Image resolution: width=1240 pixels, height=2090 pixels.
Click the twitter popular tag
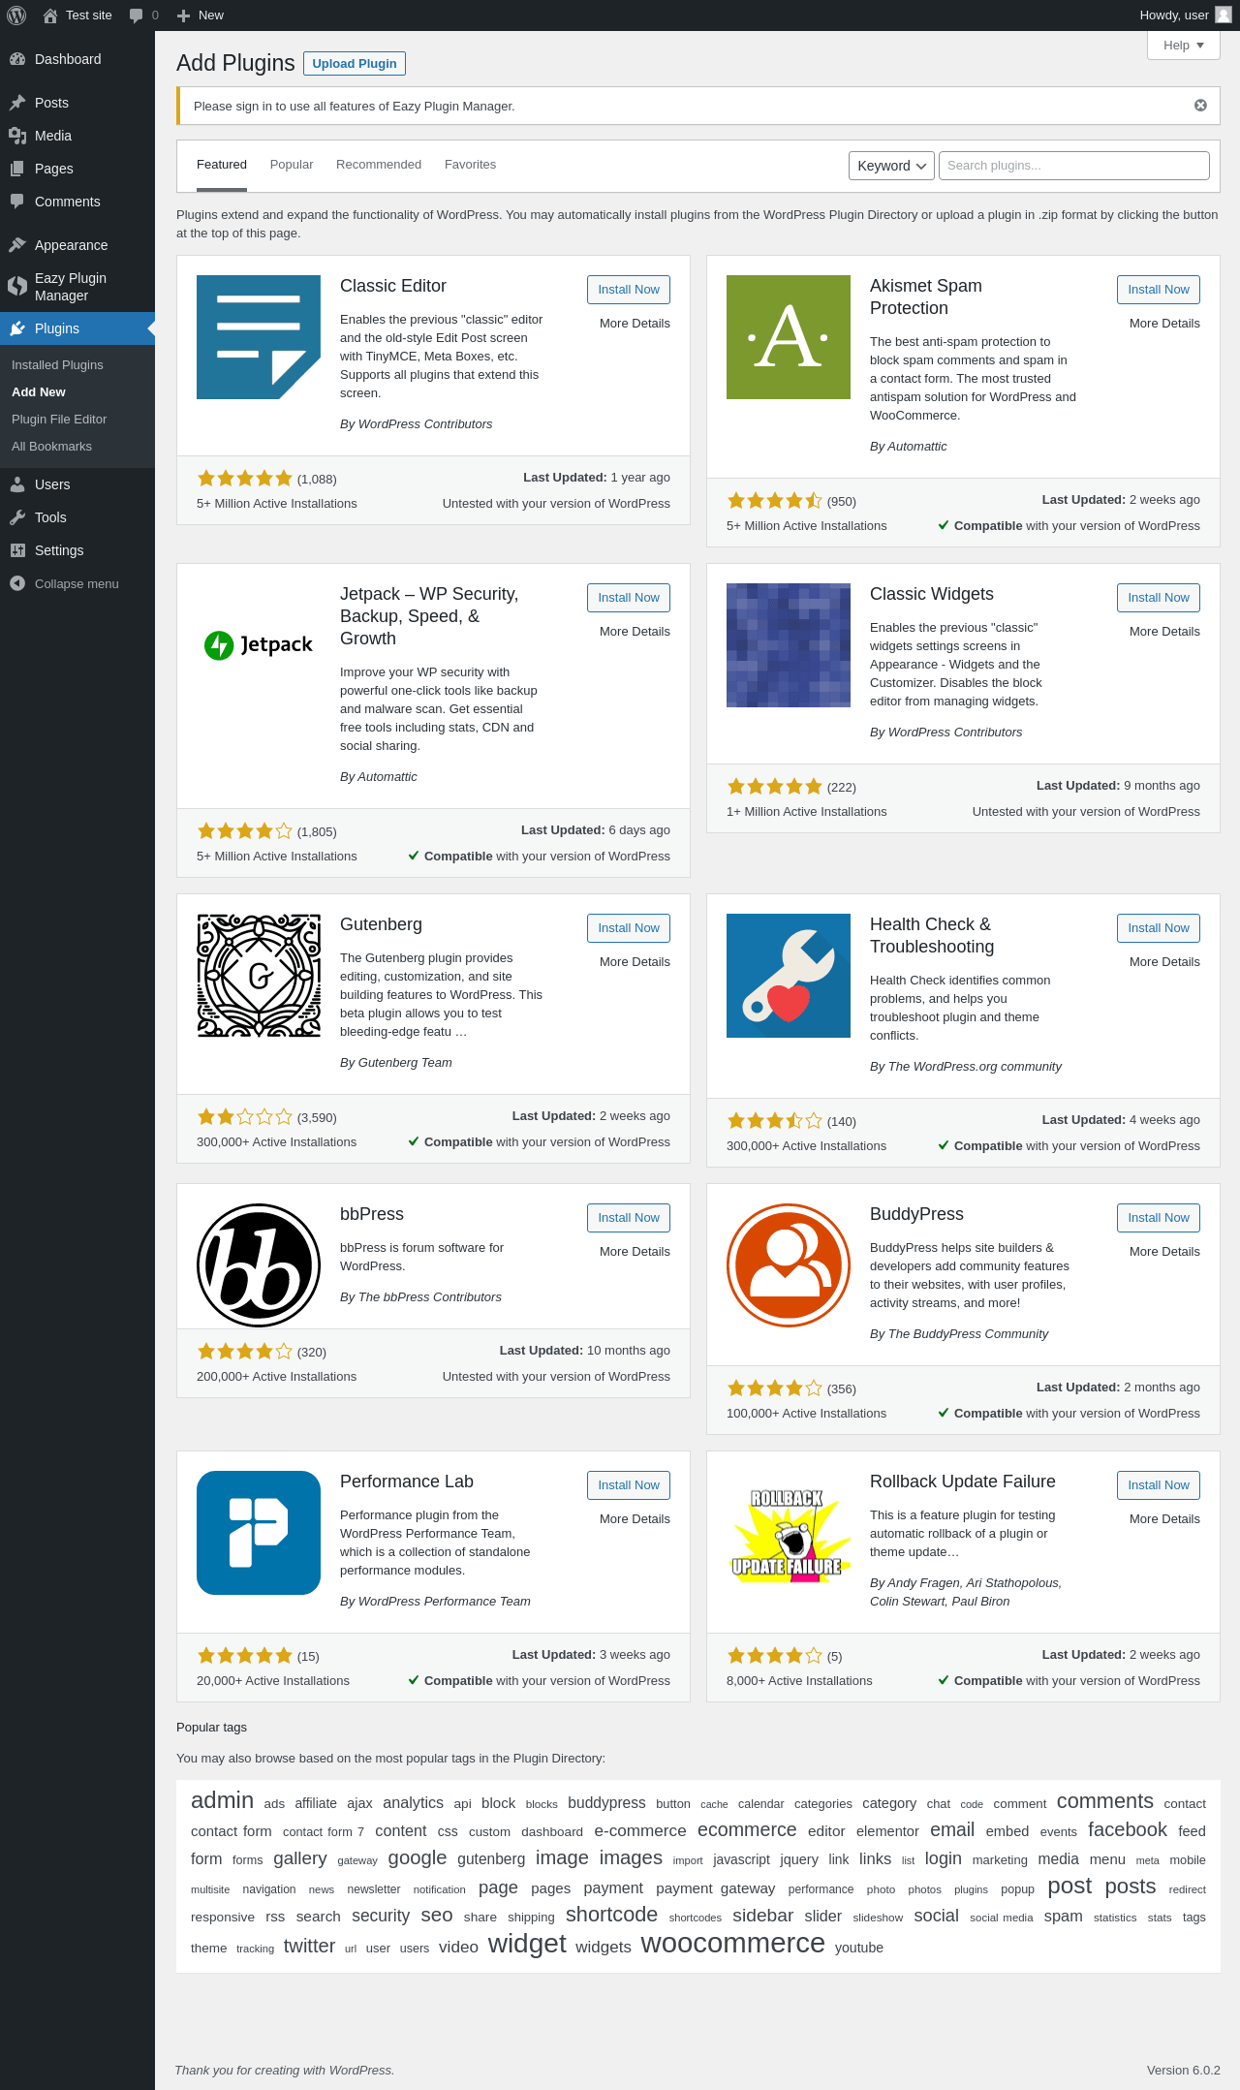[309, 1946]
